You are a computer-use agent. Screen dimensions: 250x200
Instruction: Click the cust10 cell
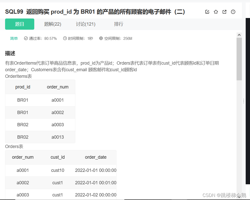coord(58,170)
